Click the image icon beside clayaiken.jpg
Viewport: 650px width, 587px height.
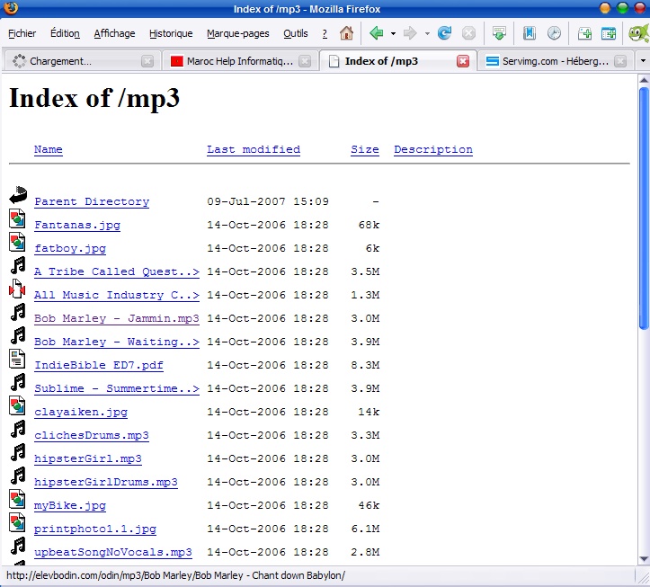(x=17, y=405)
